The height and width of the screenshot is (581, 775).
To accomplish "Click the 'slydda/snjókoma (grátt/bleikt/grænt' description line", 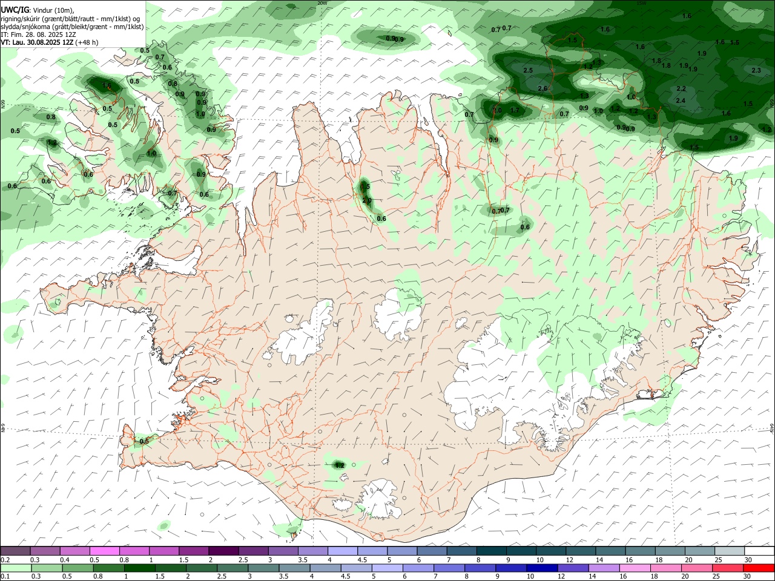I will tap(72, 27).
